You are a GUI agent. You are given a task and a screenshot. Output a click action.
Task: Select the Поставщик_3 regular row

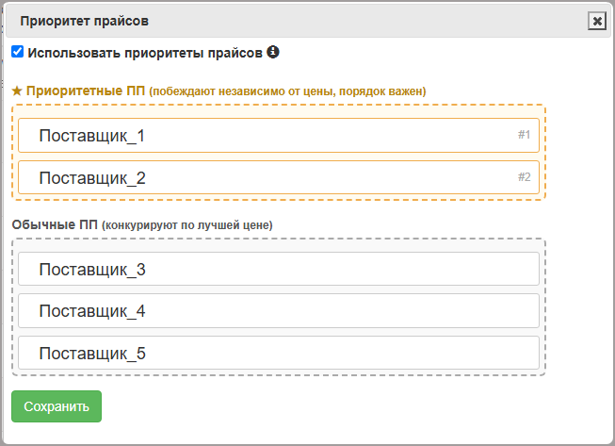[279, 269]
